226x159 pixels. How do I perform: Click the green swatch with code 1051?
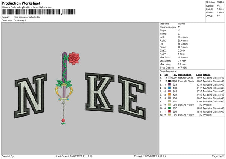[x=169, y=108]
